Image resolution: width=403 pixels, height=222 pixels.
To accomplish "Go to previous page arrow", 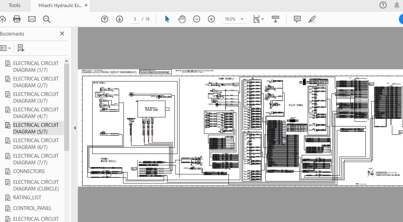I will [x=105, y=19].
